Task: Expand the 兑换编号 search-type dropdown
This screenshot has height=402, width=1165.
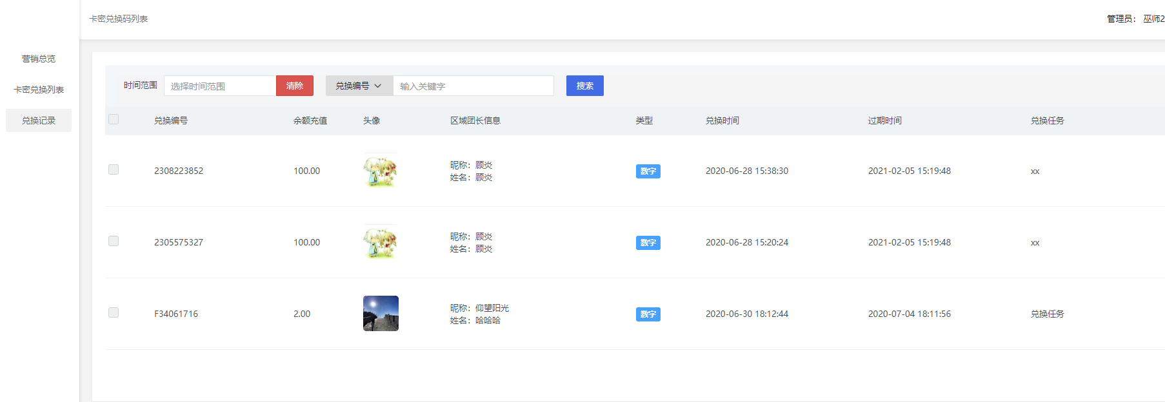Action: point(359,86)
